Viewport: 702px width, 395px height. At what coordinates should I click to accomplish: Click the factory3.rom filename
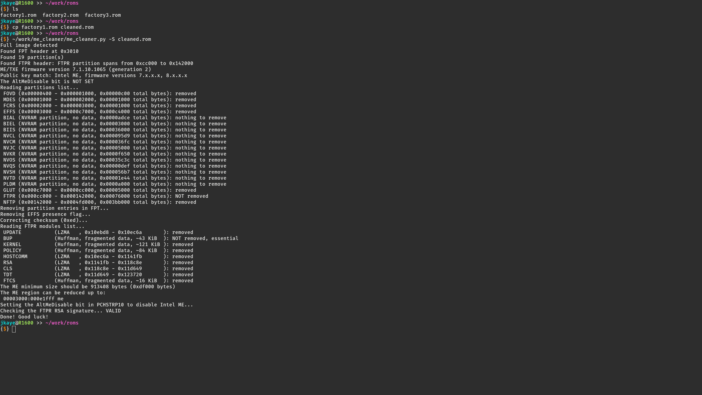(x=103, y=15)
